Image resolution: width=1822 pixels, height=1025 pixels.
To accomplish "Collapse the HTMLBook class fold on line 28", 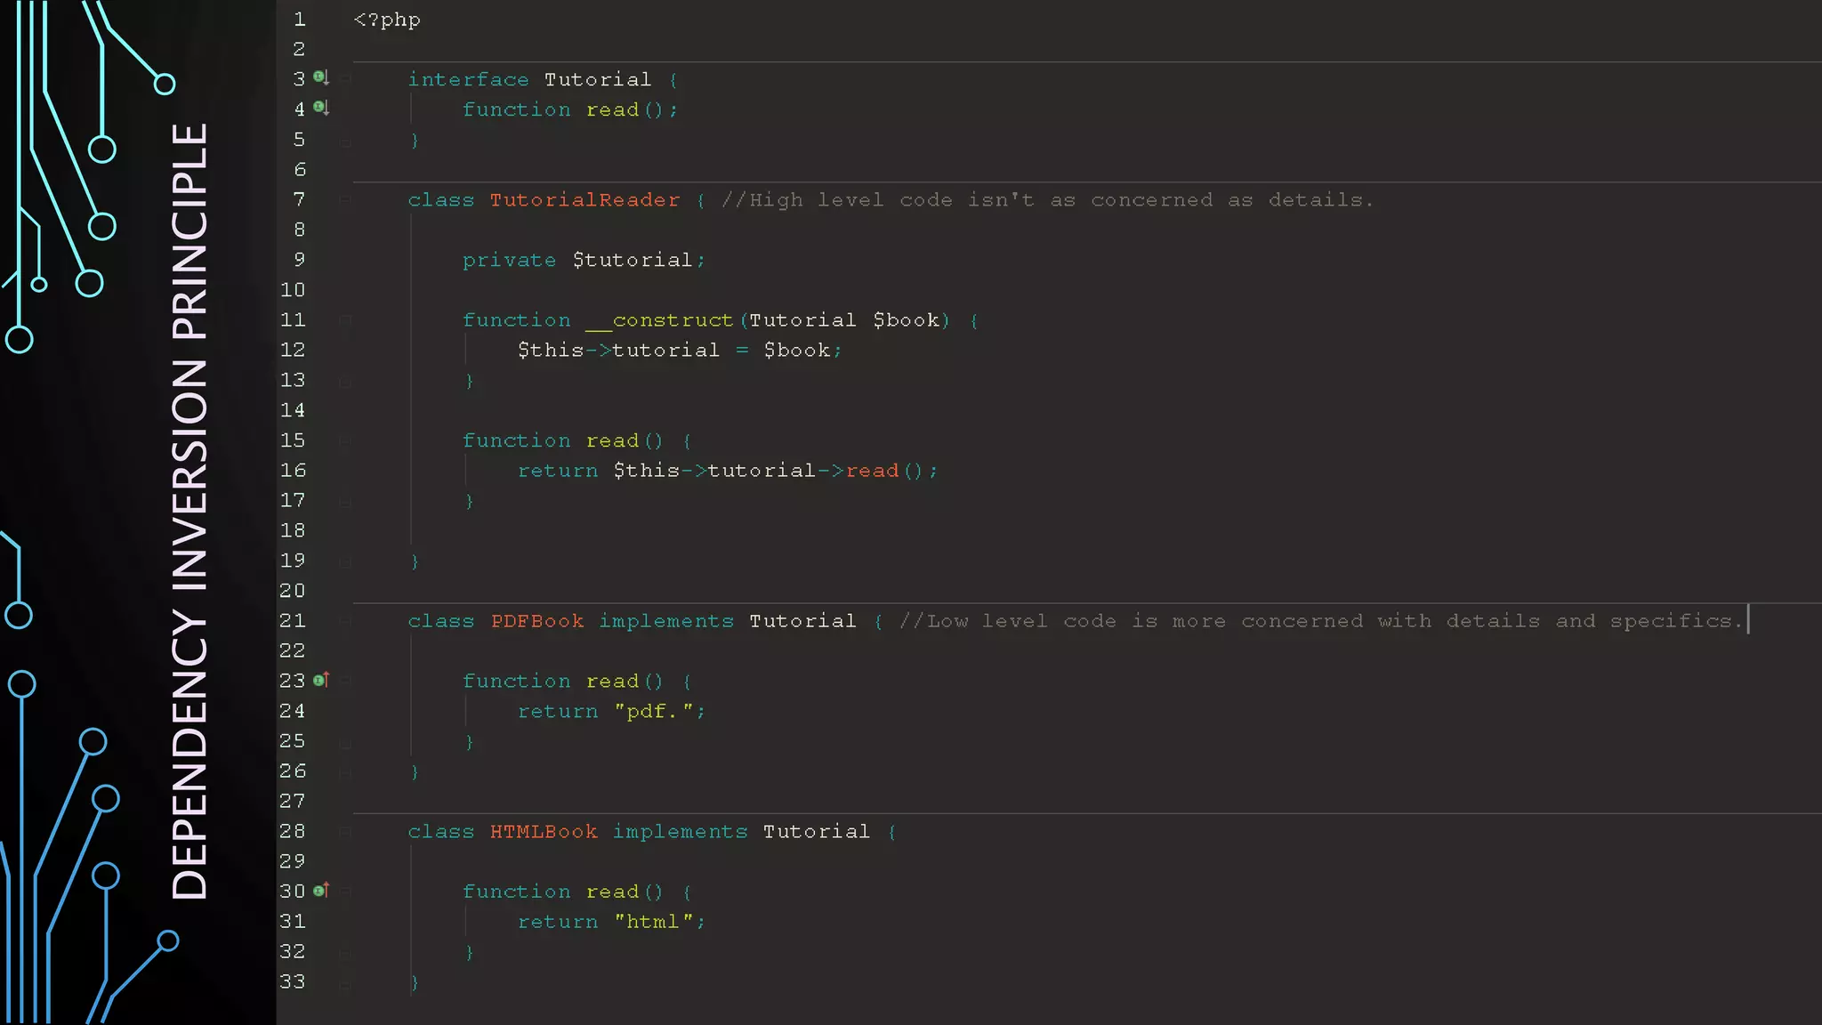I will 345,831.
